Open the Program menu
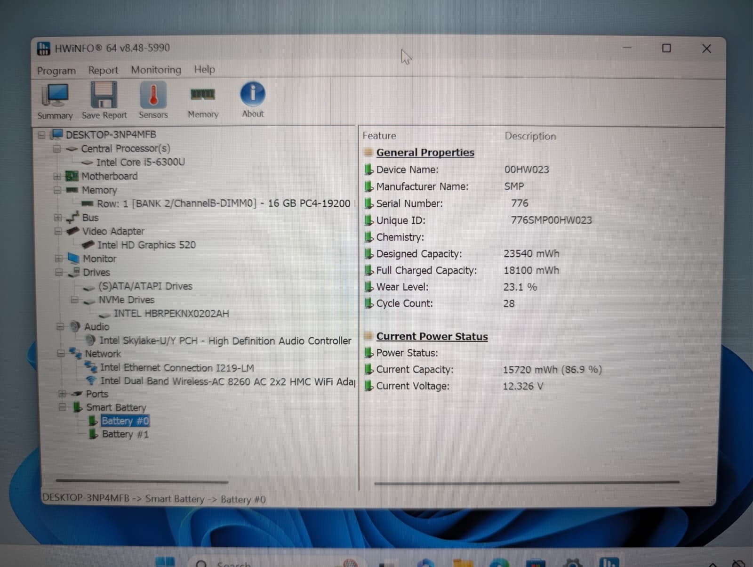The height and width of the screenshot is (567, 753). click(56, 71)
